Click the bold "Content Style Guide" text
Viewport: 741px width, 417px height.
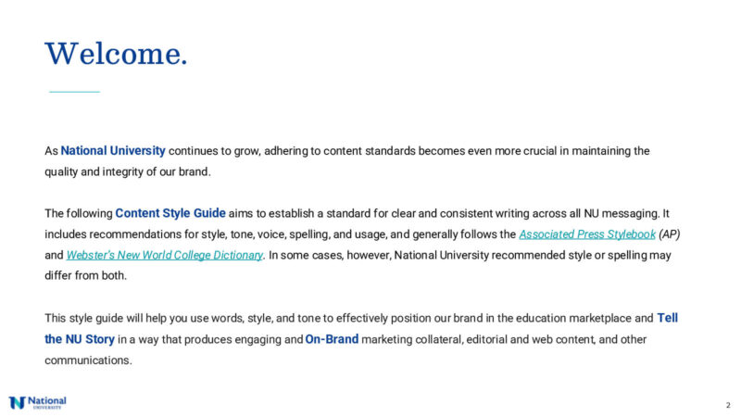pyautogui.click(x=170, y=211)
